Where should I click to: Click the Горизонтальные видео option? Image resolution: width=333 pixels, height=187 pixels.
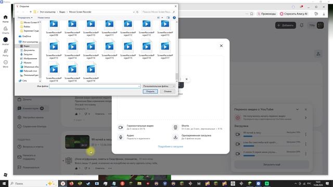pos(136,127)
